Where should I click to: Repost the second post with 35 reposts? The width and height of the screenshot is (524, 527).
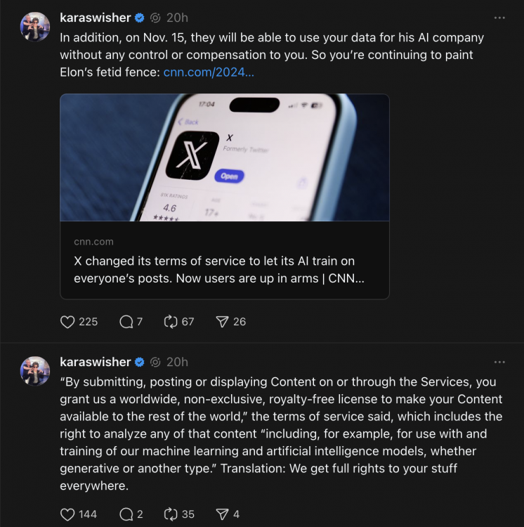click(x=171, y=514)
